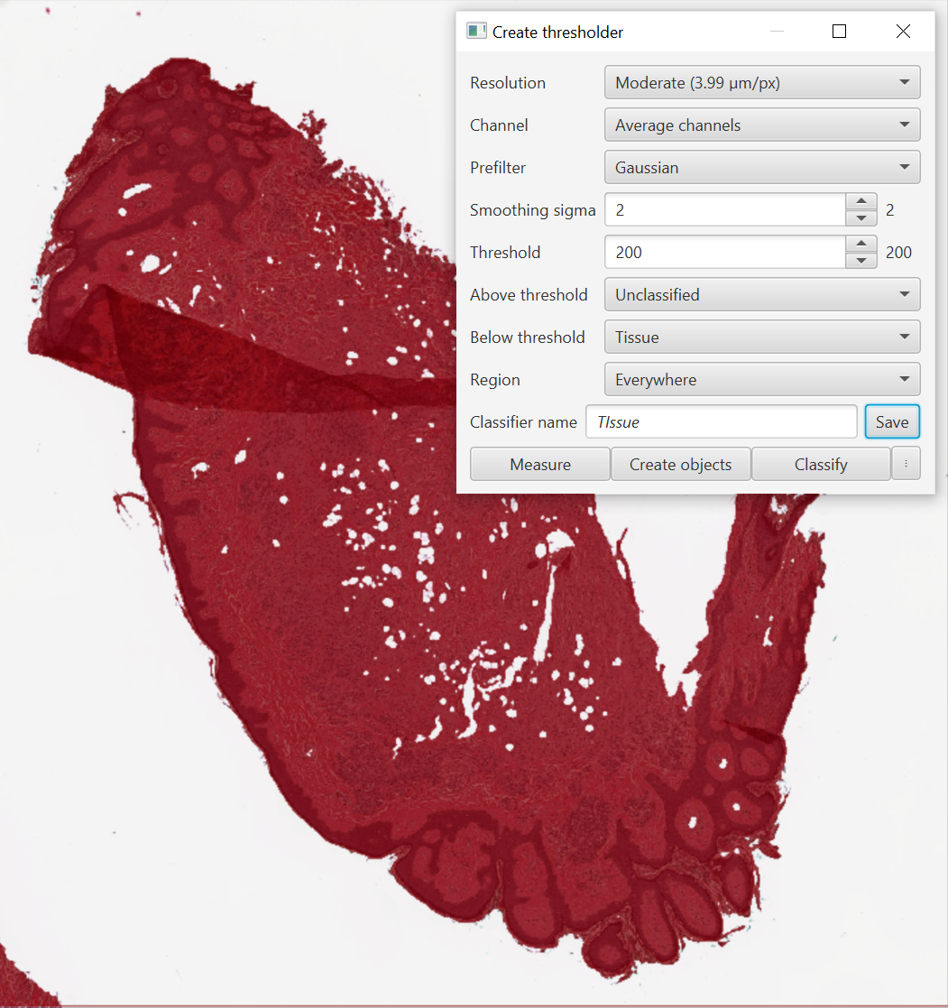Click the Classify button

coord(821,464)
